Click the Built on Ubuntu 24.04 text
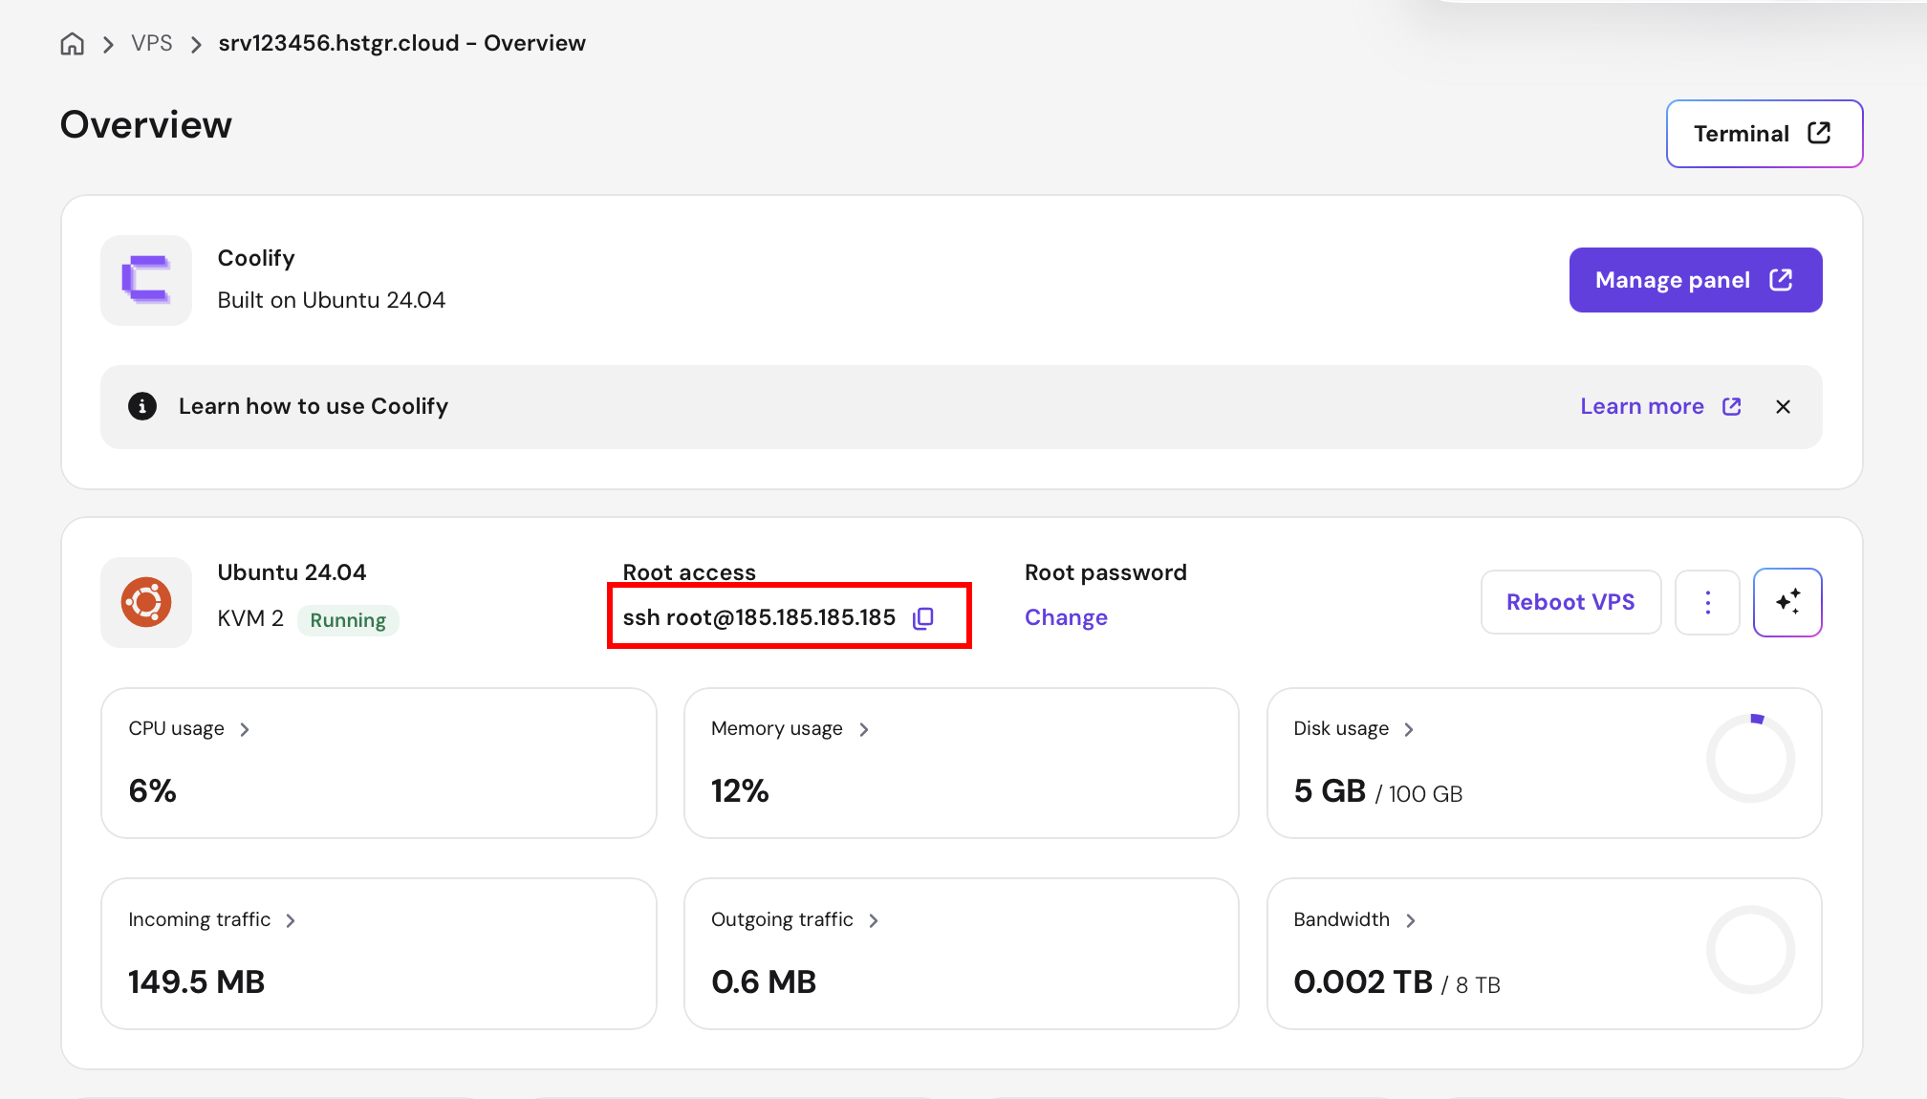This screenshot has height=1099, width=1927. point(331,300)
